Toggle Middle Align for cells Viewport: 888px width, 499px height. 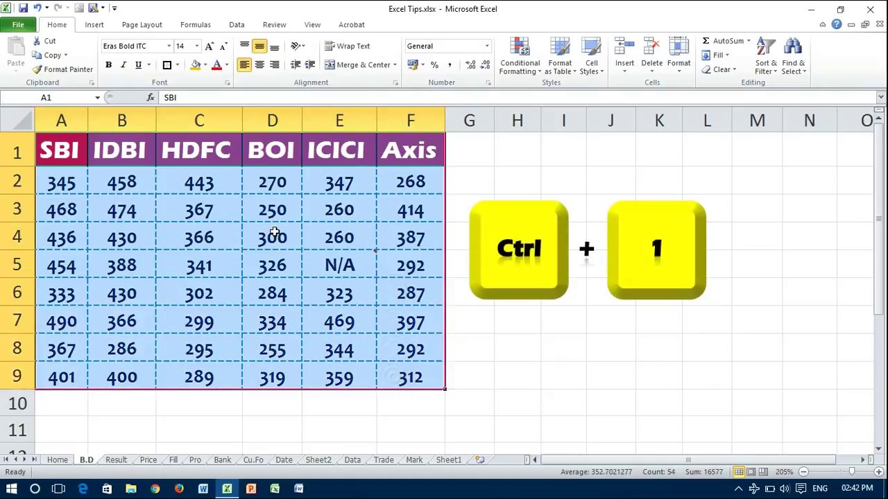click(259, 46)
